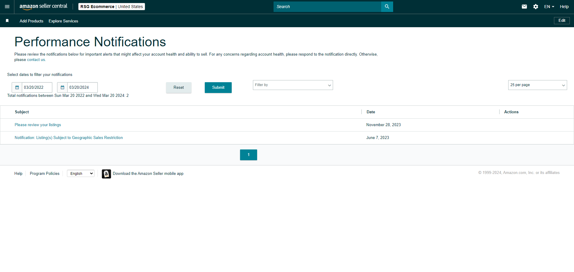Click the Subject column header

pyautogui.click(x=22, y=112)
